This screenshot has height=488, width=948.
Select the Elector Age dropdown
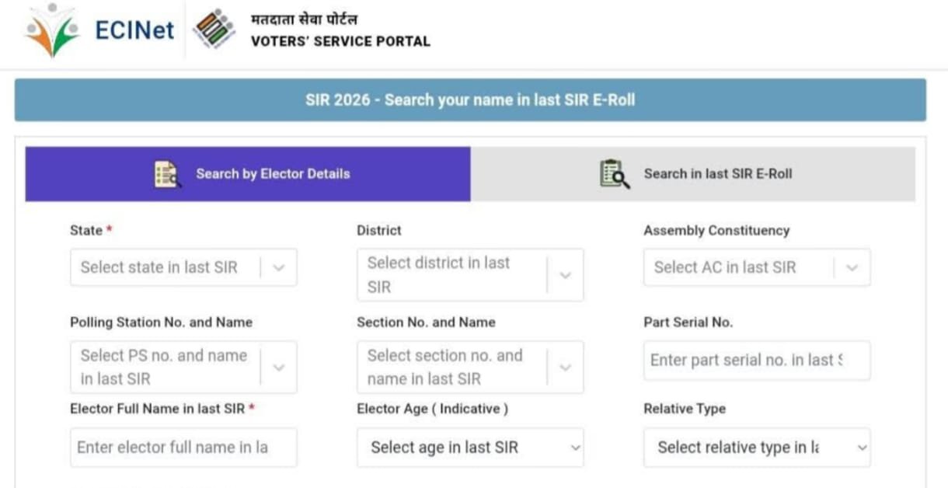[470, 448]
